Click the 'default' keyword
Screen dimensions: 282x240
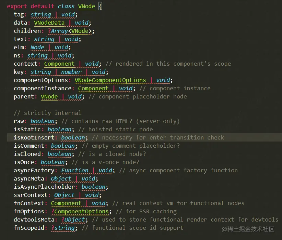coord(43,6)
